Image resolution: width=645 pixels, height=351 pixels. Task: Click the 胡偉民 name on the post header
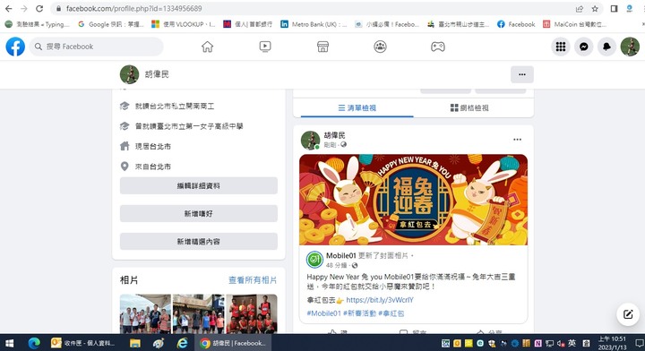334,135
